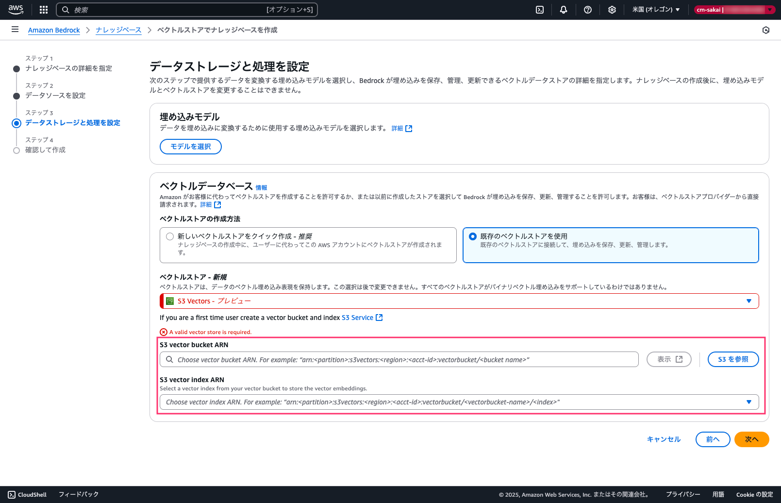This screenshot has height=503, width=781.
Task: Open the services grid menu icon
Action: [44, 10]
